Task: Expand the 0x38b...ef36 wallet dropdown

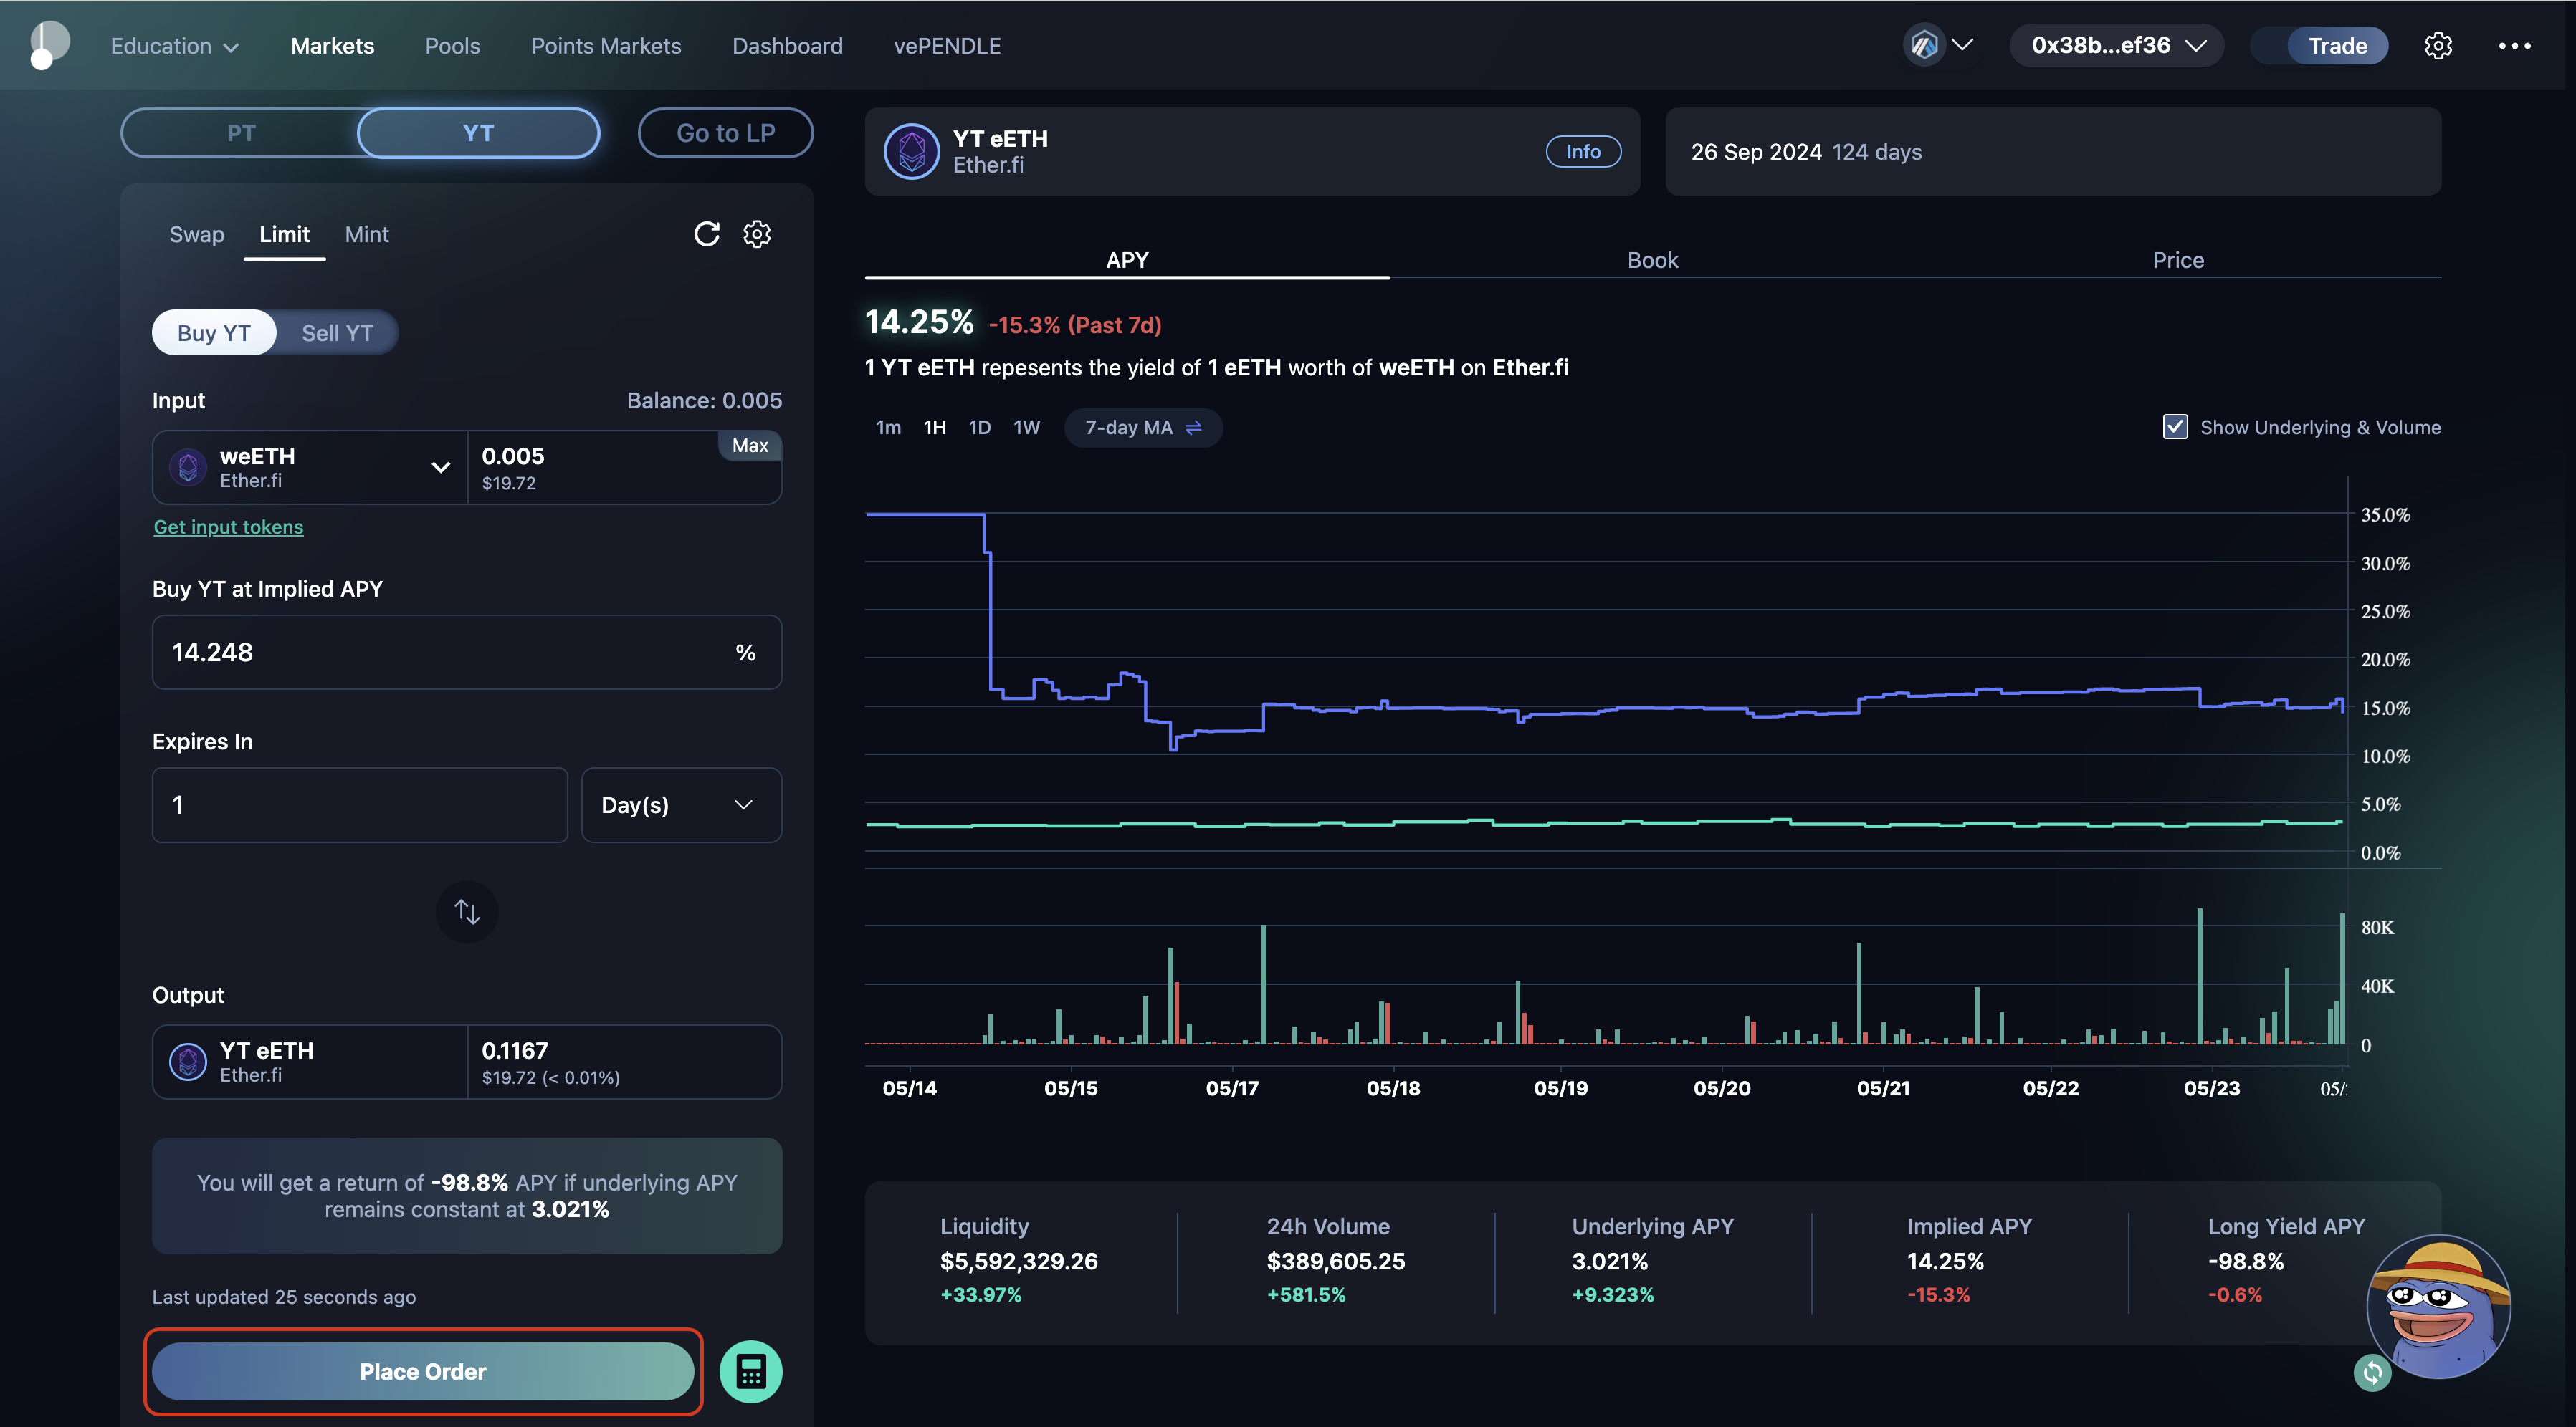Action: (2116, 46)
